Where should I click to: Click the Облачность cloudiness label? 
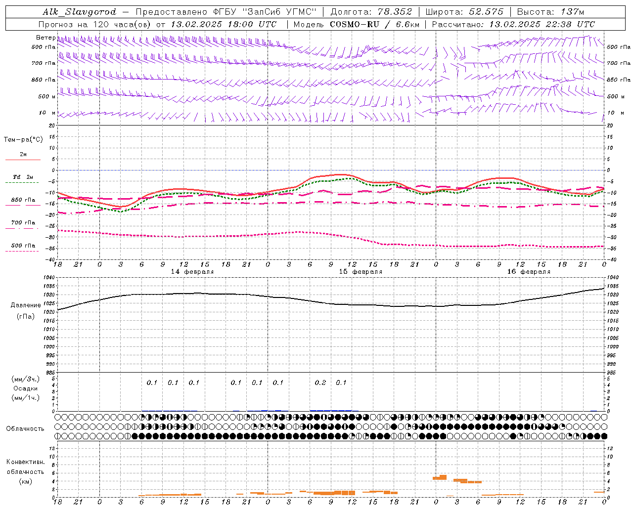pos(25,428)
